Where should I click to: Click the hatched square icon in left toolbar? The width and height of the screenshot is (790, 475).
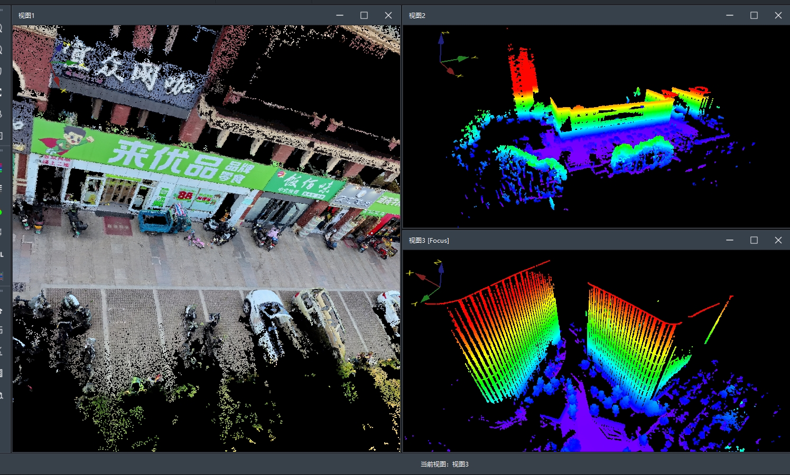(2, 373)
